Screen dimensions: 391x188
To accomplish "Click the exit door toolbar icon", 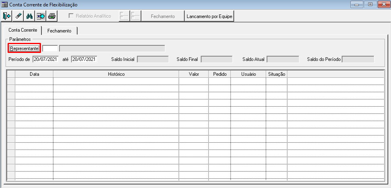I will [7, 16].
